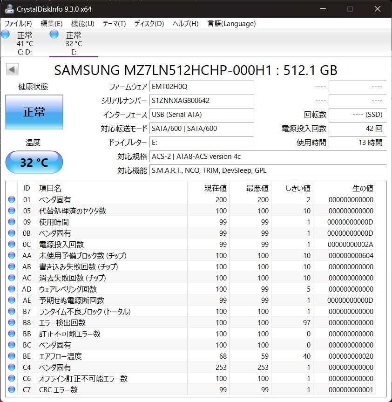Select the 41 °C C: D: disk tab
Screen dimensions: 392x402
(x=25, y=43)
